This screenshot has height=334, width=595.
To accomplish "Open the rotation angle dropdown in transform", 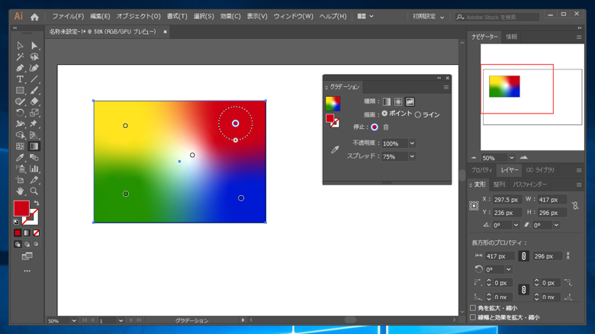I will click(516, 225).
